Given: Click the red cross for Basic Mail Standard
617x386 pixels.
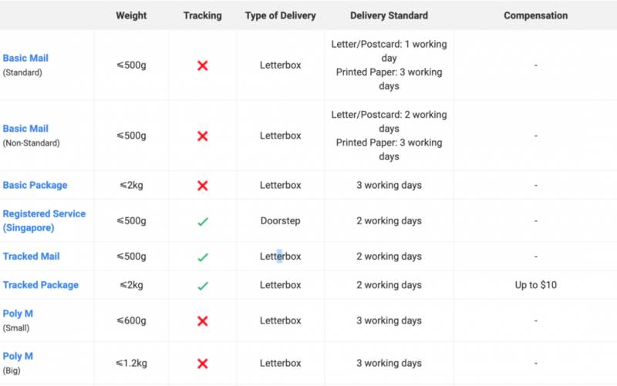Looking at the screenshot, I should click(x=202, y=65).
